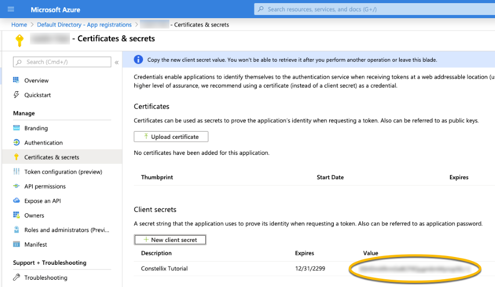Open Owners page
495x287 pixels.
pos(34,216)
